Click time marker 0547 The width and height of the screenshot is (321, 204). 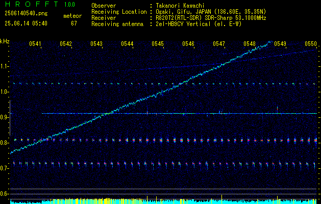pyautogui.click(x=219, y=43)
